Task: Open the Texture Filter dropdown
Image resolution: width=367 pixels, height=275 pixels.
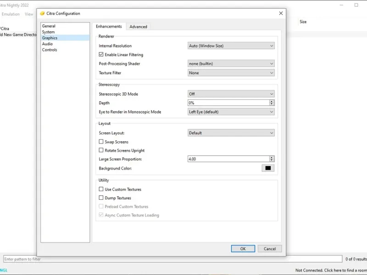Action: point(231,73)
